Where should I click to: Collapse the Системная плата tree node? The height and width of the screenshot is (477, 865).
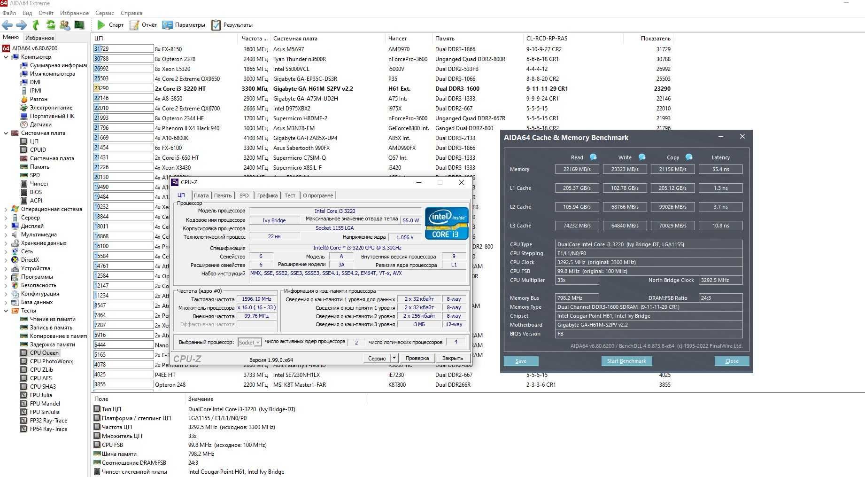click(6, 133)
